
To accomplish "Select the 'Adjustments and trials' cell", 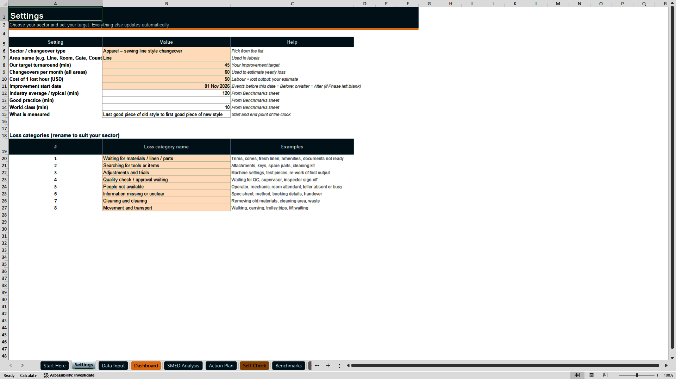I will click(x=166, y=173).
